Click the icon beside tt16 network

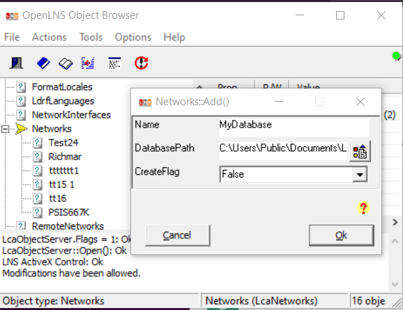point(37,198)
